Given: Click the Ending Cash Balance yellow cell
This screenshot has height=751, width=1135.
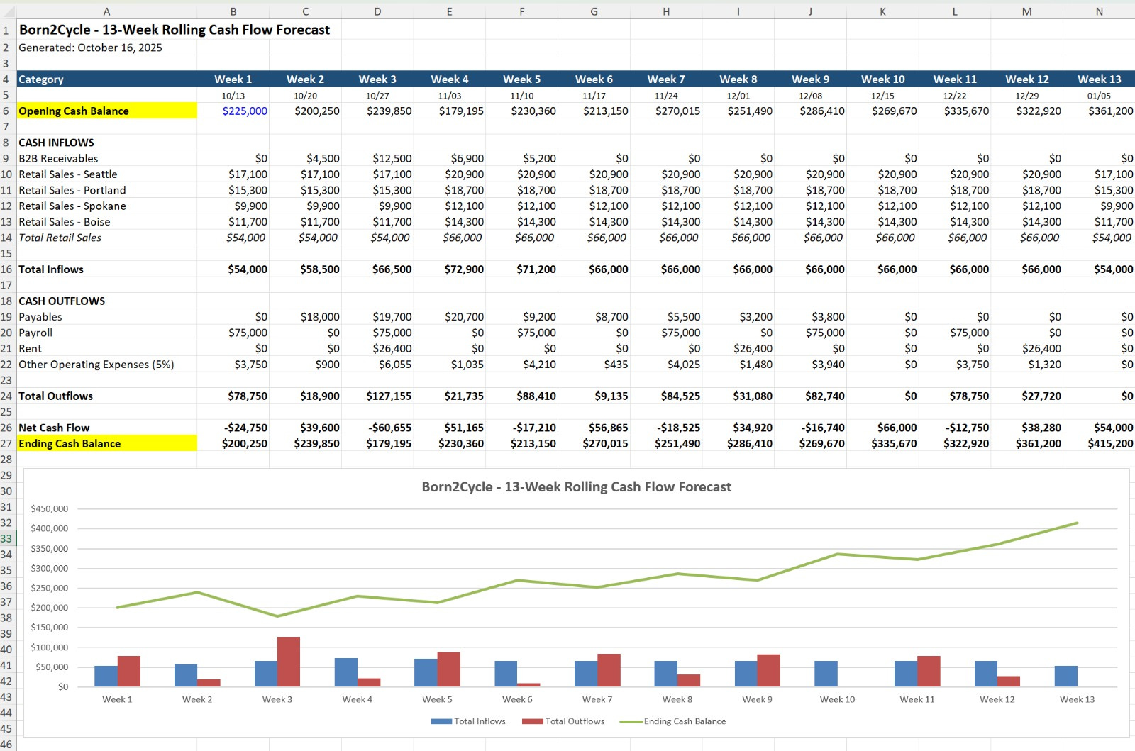Looking at the screenshot, I should pos(106,444).
